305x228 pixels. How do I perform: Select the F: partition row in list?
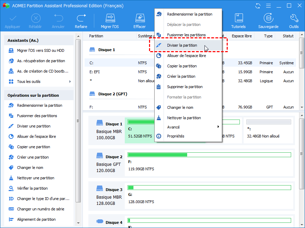pyautogui.click(x=190, y=107)
